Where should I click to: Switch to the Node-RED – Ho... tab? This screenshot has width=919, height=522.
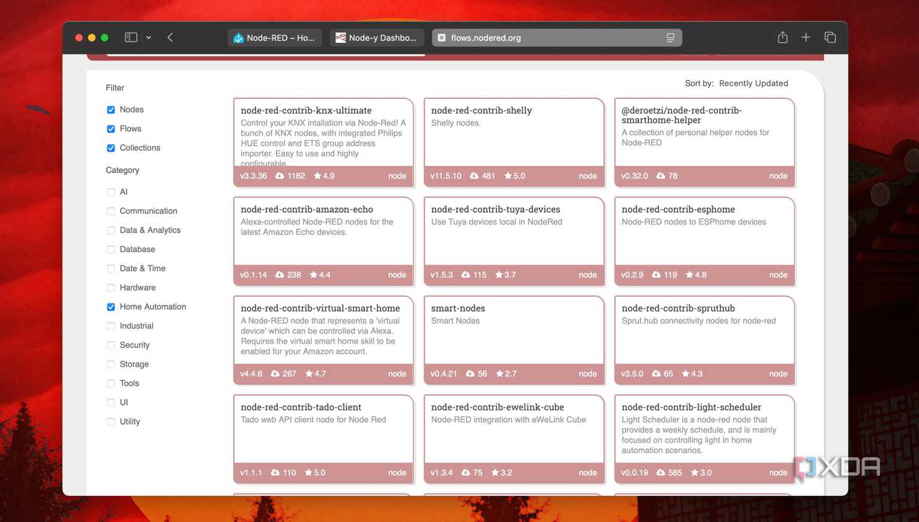(275, 38)
